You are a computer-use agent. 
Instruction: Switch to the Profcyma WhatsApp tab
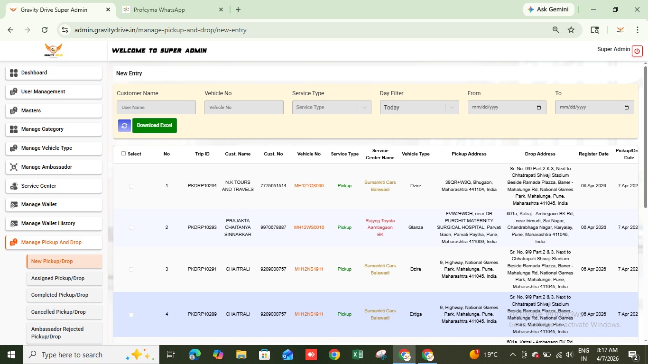coord(159,10)
